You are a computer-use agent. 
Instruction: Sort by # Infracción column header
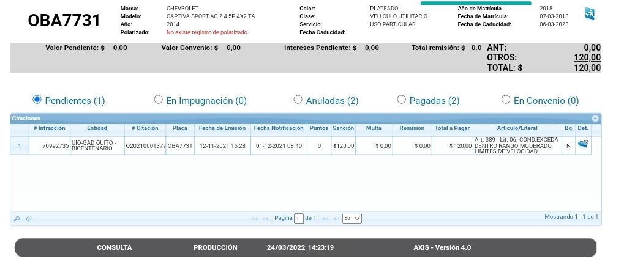pyautogui.click(x=49, y=128)
